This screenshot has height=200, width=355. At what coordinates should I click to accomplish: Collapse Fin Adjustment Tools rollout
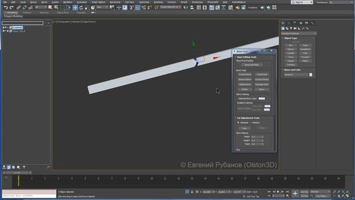coord(248,118)
